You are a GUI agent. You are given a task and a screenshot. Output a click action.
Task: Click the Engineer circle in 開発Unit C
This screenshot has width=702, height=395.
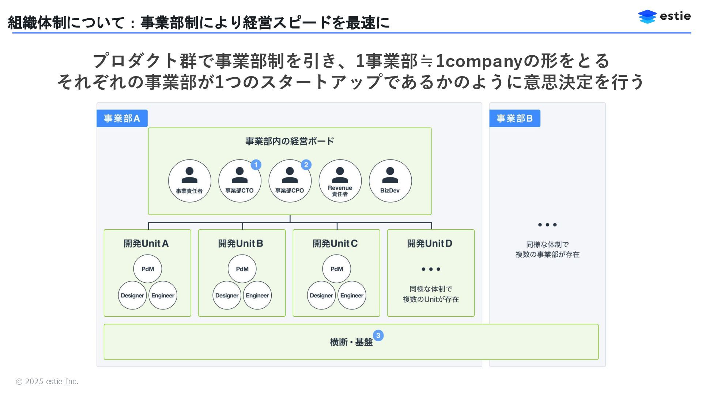(x=352, y=296)
